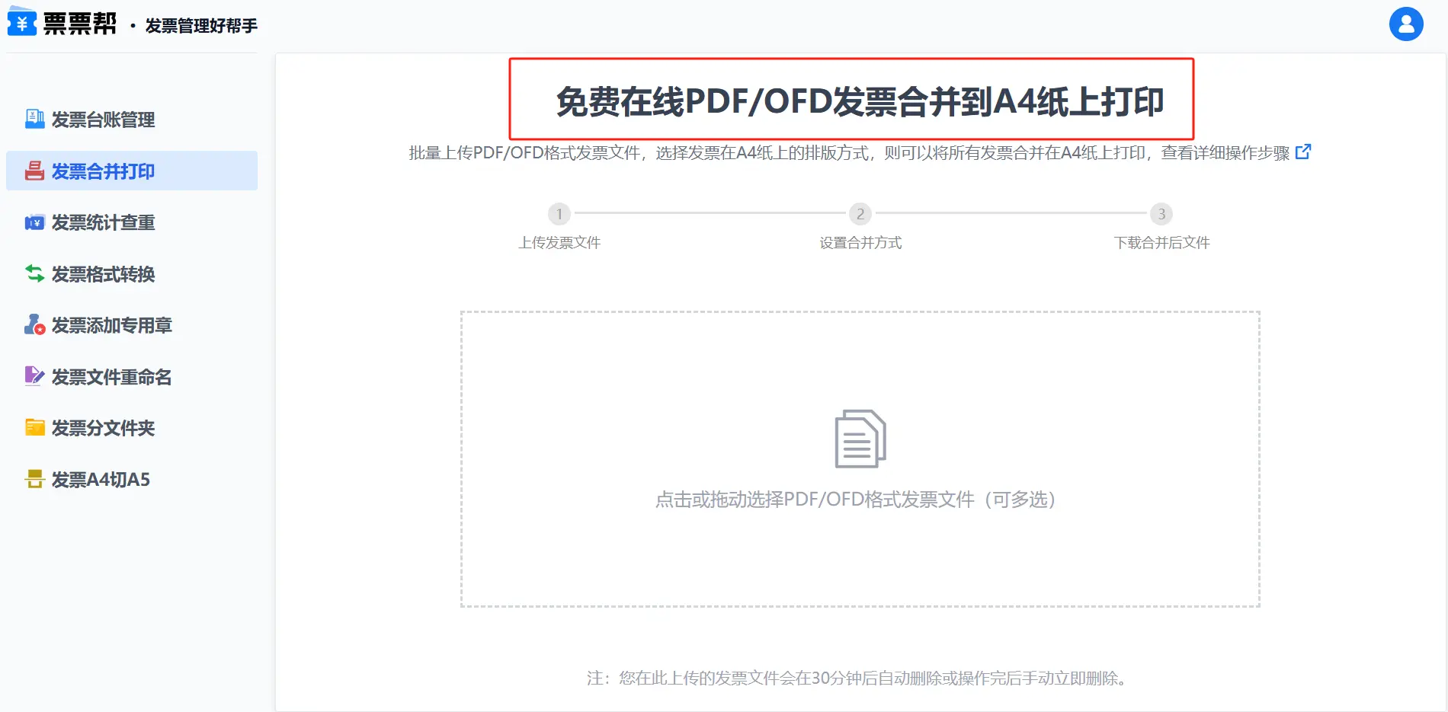Click step 3 circle 下载合并后文件
1448x712 pixels.
pyautogui.click(x=1161, y=214)
